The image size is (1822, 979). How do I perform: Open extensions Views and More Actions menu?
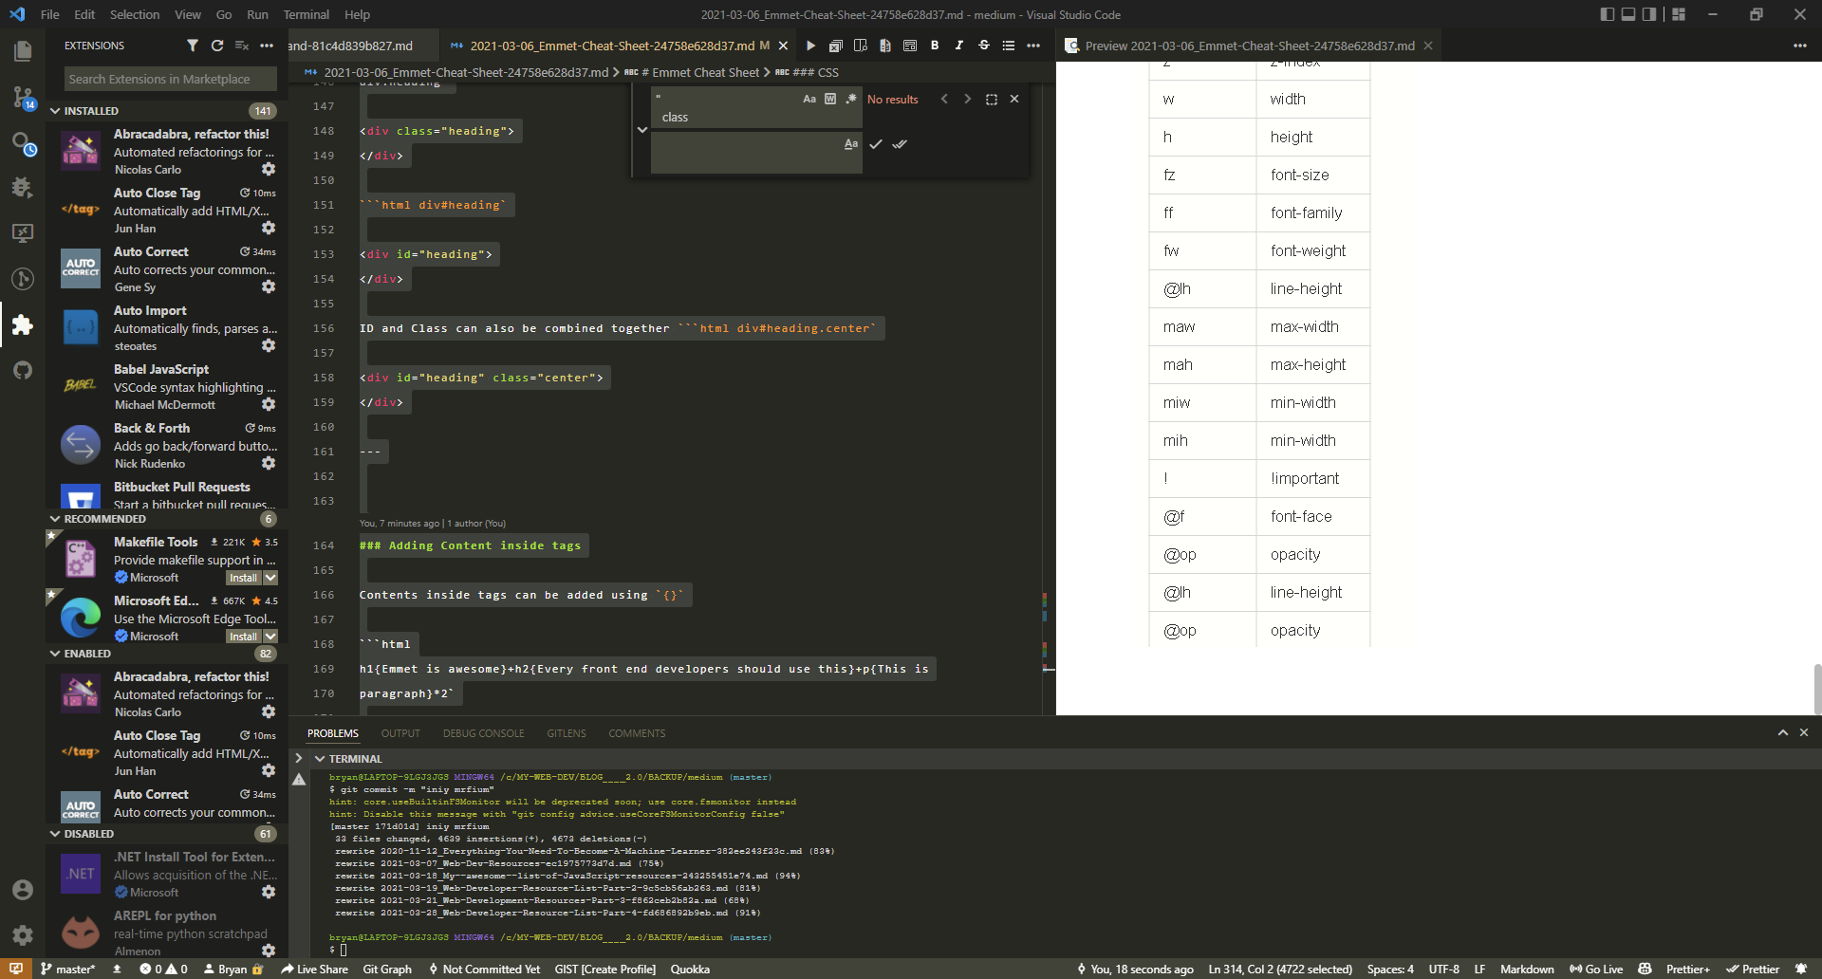[x=267, y=46]
